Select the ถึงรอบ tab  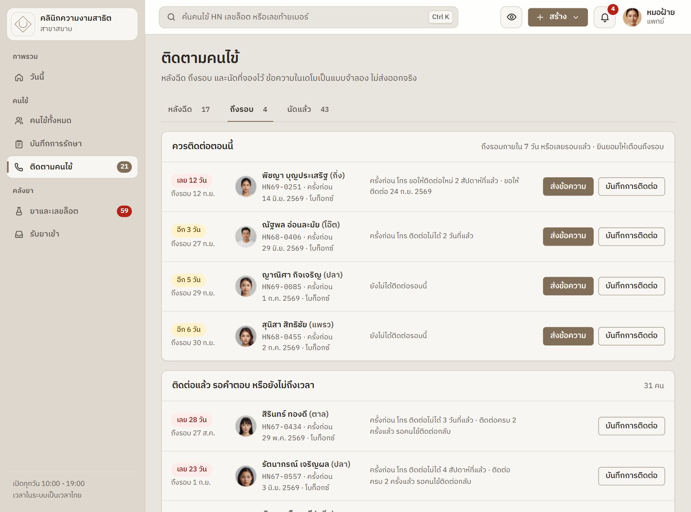click(249, 109)
